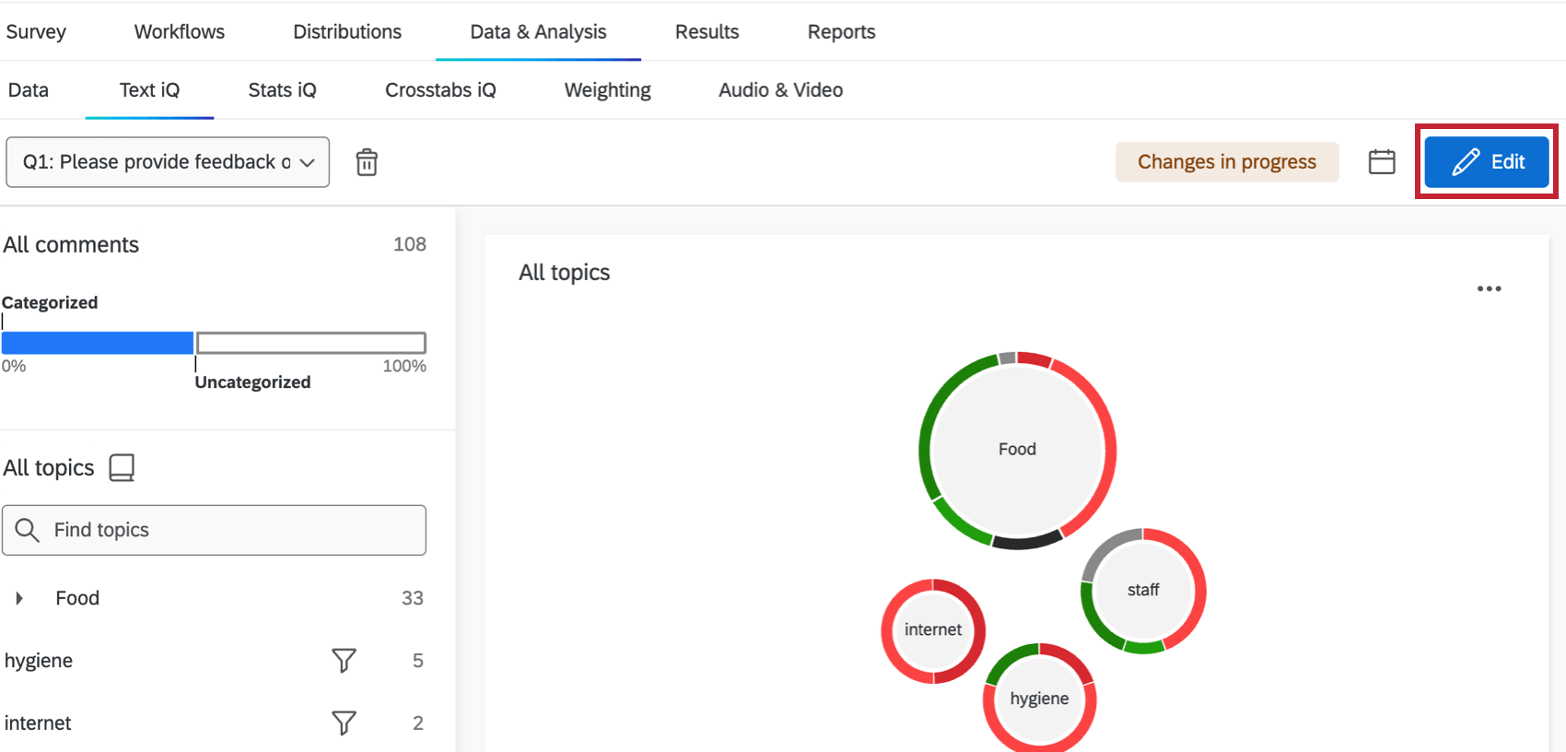The width and height of the screenshot is (1566, 752).
Task: Switch to the Stats iQ tab
Action: tap(282, 90)
